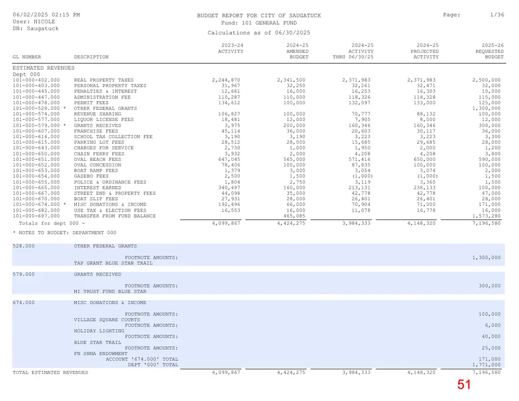Click GL number 101-000-402.000
The width and height of the screenshot is (519, 401).
[x=36, y=80]
